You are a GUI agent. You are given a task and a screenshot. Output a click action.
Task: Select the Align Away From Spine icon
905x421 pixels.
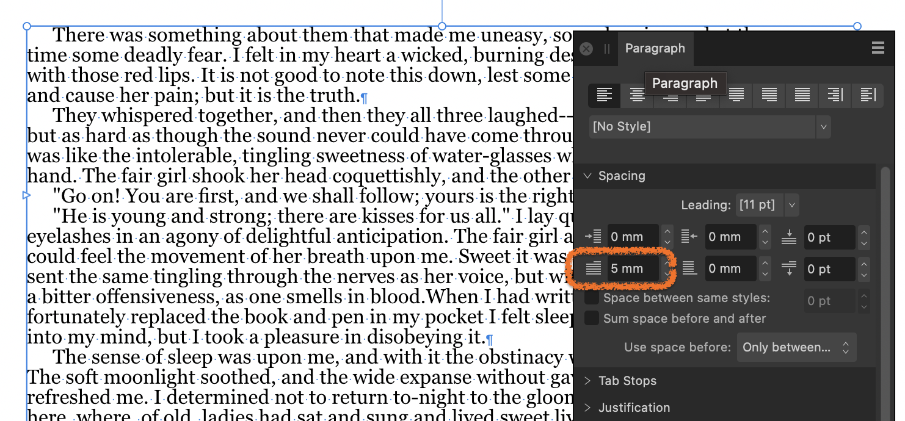tap(868, 95)
